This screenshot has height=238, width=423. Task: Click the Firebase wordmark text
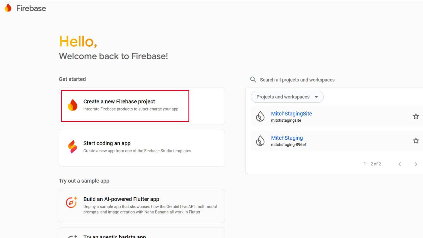point(31,8)
